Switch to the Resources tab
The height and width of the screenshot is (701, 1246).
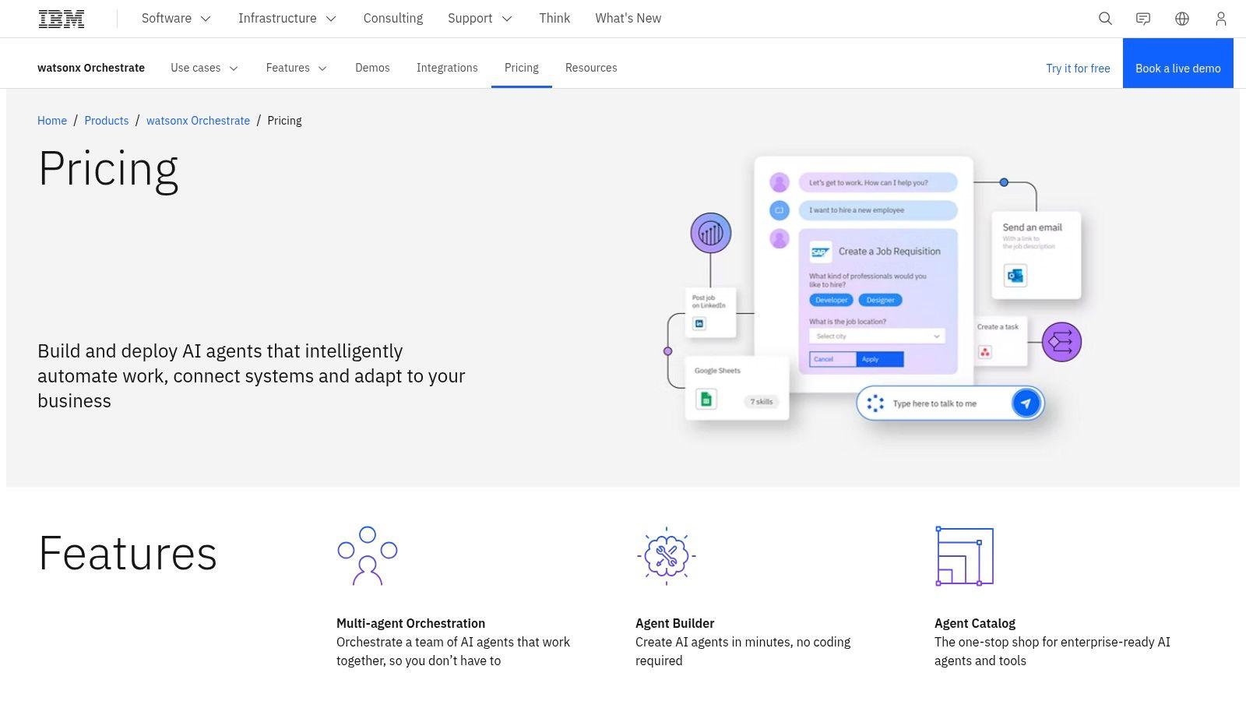point(591,68)
